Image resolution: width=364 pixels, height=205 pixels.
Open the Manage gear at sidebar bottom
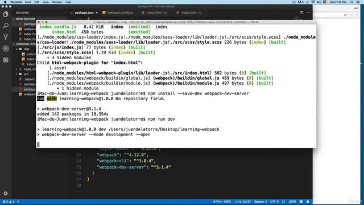(x=6, y=194)
